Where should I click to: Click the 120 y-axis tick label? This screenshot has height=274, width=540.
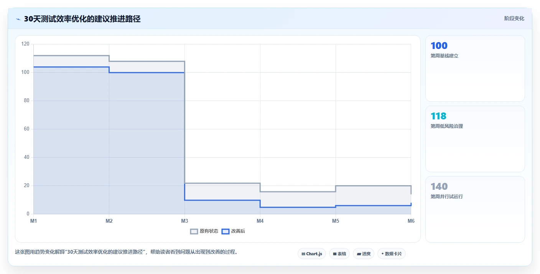coord(25,44)
